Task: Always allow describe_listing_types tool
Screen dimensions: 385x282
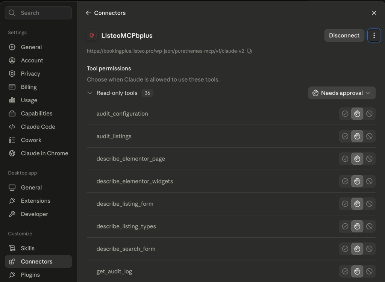Action: click(x=345, y=226)
